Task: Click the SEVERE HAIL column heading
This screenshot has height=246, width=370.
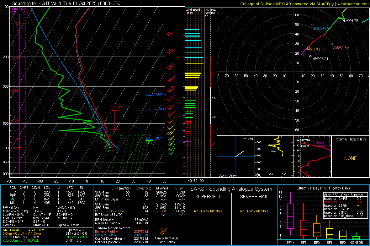Action: pyautogui.click(x=254, y=197)
